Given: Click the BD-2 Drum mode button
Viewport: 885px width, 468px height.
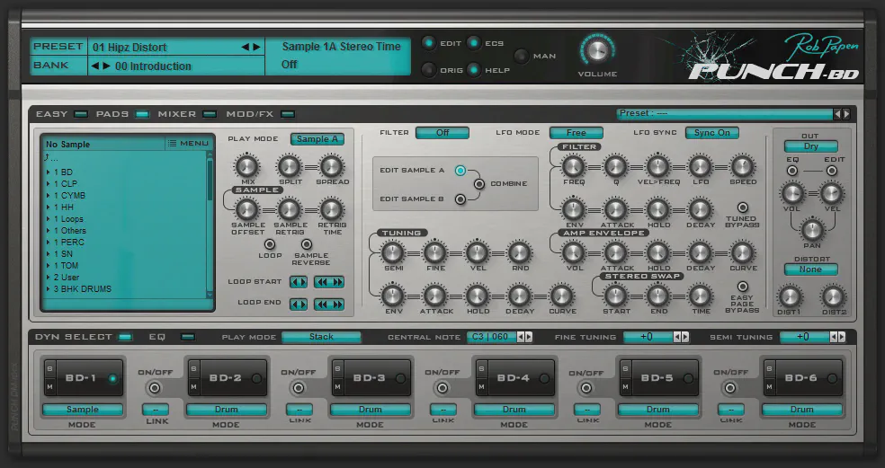Looking at the screenshot, I should 227,410.
